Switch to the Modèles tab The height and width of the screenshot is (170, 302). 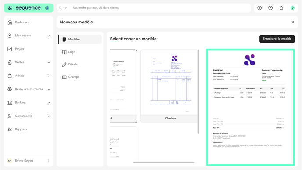coord(80,40)
